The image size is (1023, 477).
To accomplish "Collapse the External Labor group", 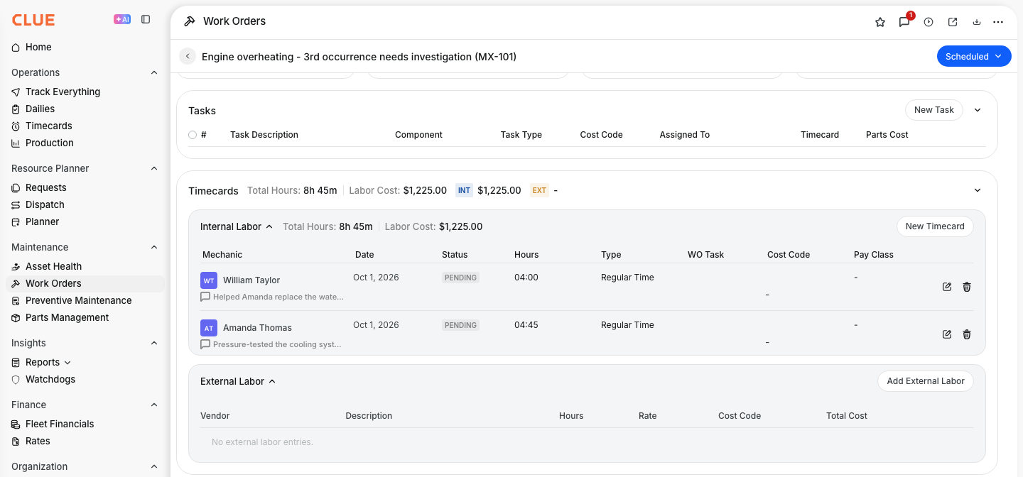I will (272, 381).
